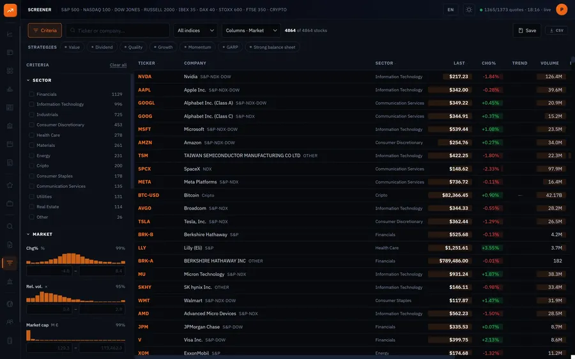Tick the Materials sector checkbox
This screenshot has width=575, height=359.
point(31,145)
